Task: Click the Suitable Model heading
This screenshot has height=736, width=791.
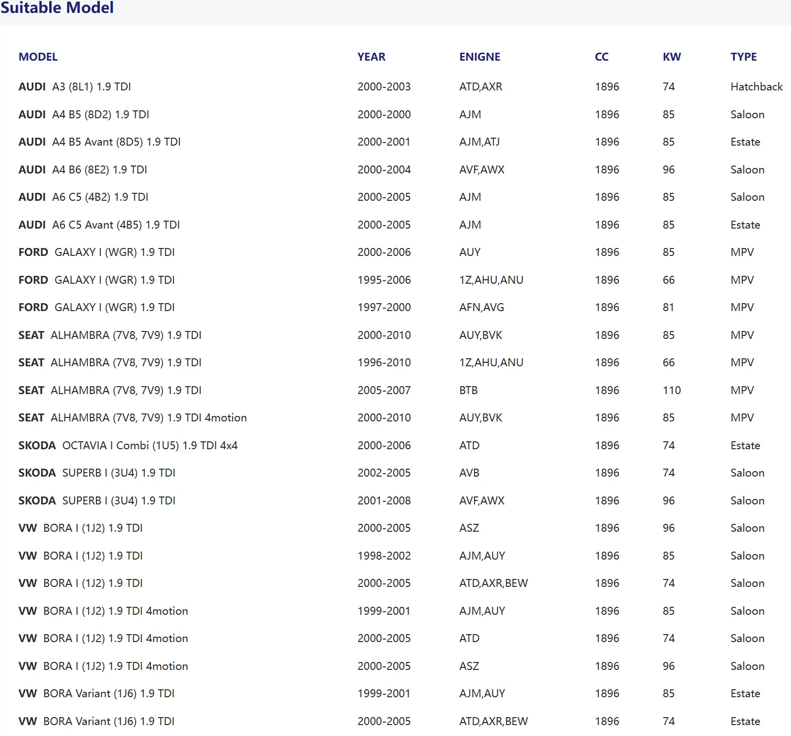Action: click(57, 7)
